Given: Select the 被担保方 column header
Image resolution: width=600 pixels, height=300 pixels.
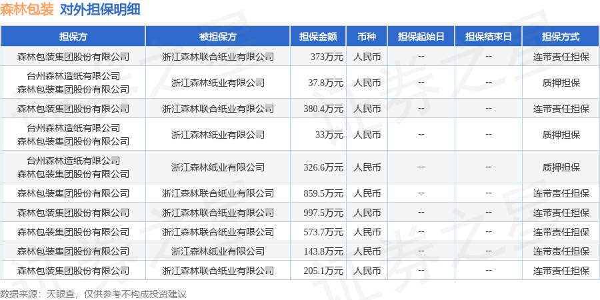Looking at the screenshot, I should point(218,37).
